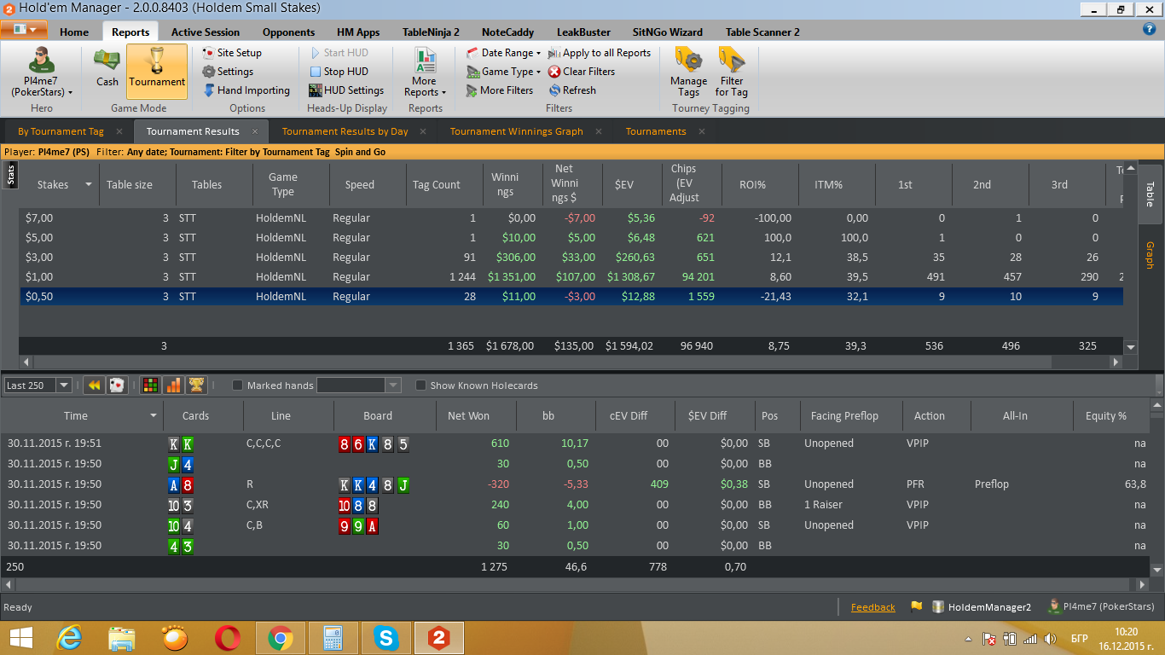
Task: Open Site Setup options
Action: [232, 53]
